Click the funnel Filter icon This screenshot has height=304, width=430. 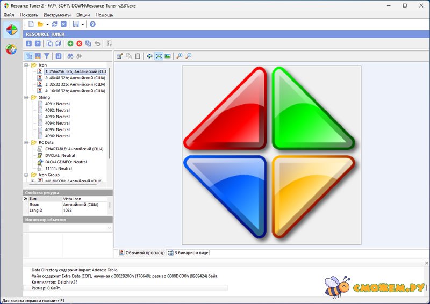[47, 56]
